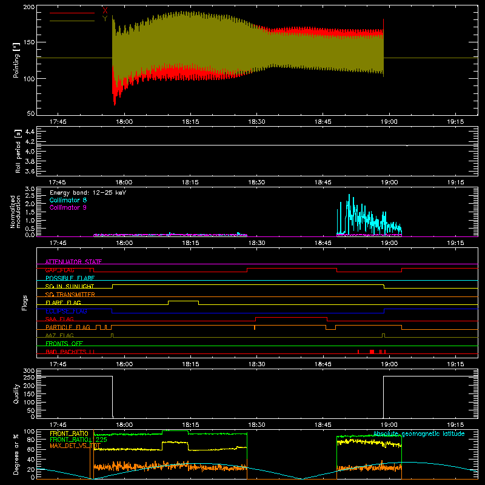Viewport: 485px width, 485px height.
Task: Click the cyan "Collimator 8" legend text
Action: 68,200
